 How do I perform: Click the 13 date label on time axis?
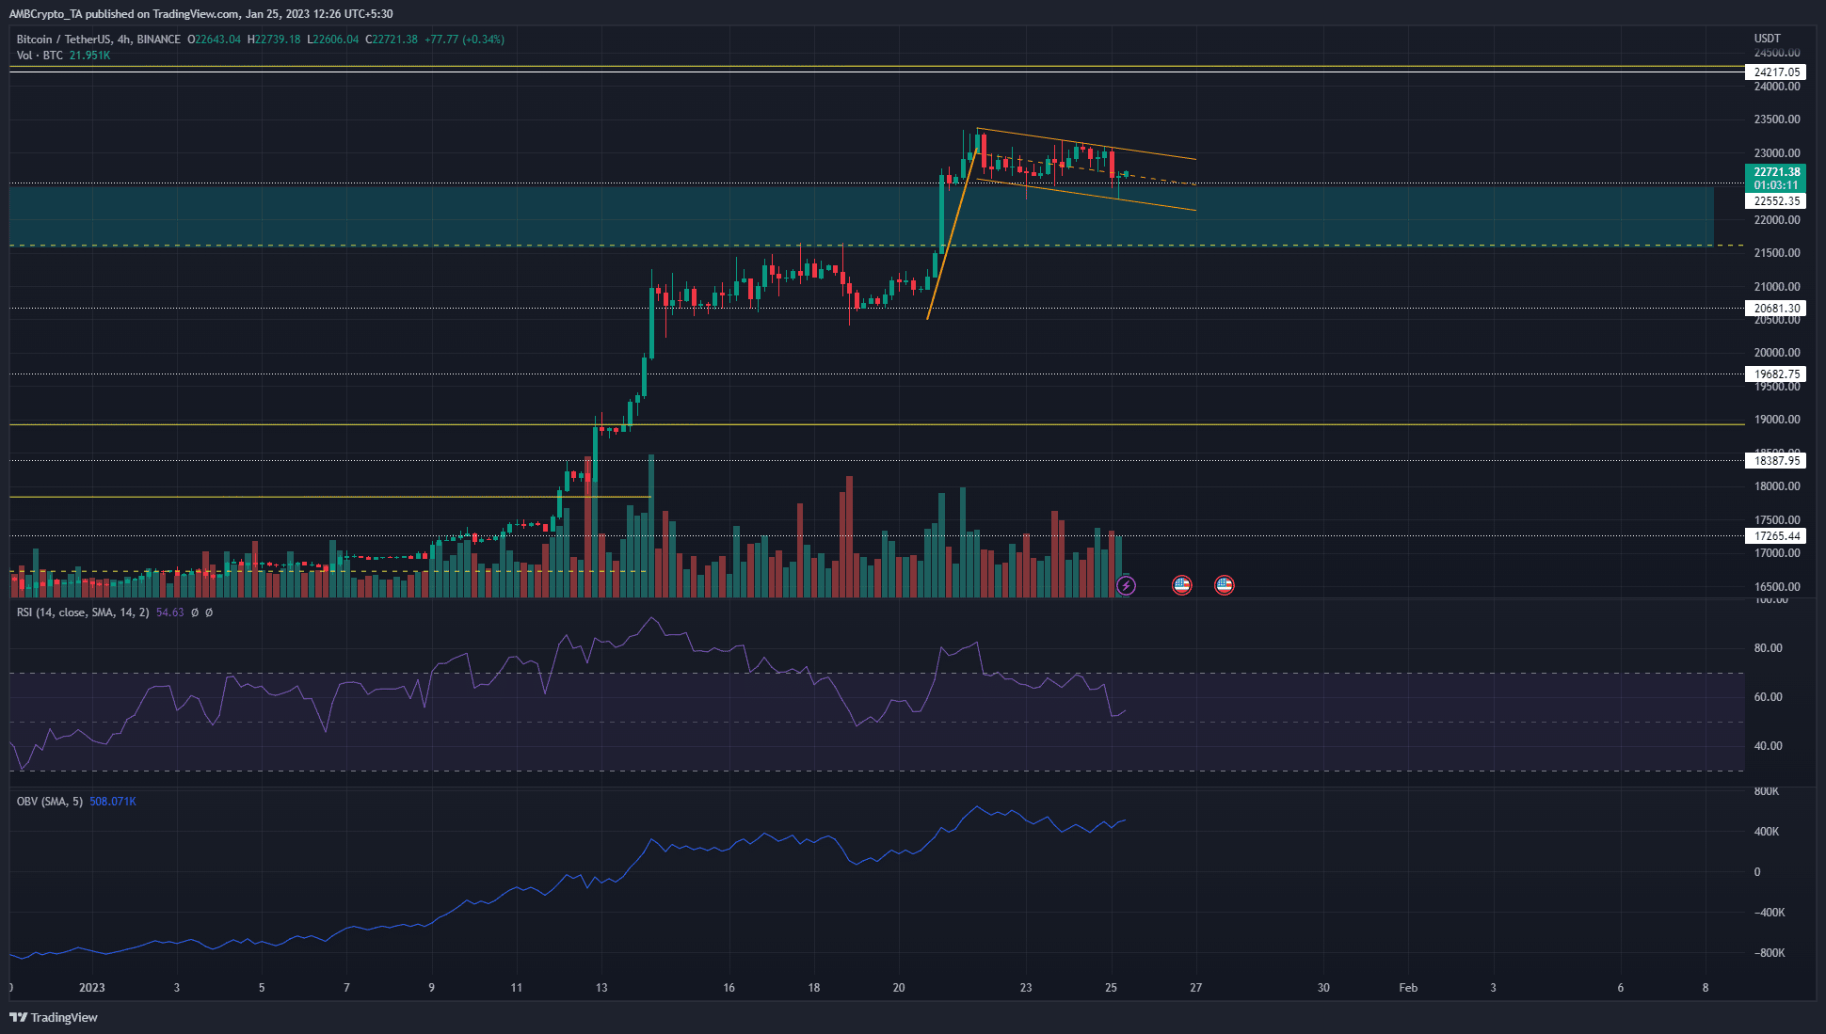click(601, 988)
